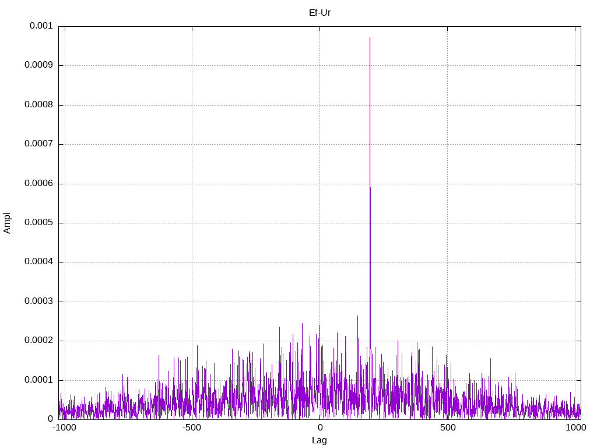Click the 0.0001 y-axis tick label
The width and height of the screenshot is (597, 448).
(38, 380)
